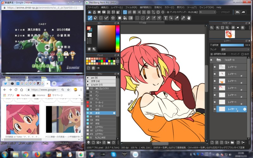
Task: Select the rectangular selection tool
Action: click(137, 18)
